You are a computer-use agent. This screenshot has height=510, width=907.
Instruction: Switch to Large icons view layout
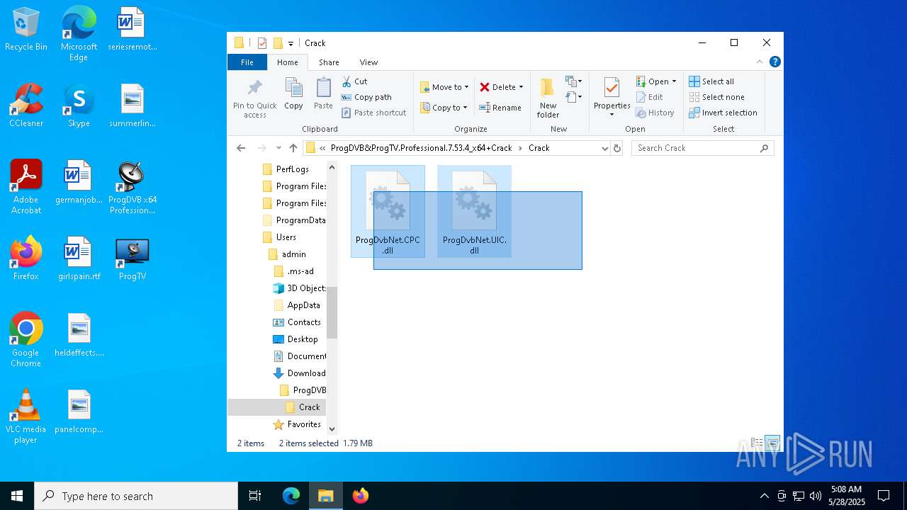point(773,443)
